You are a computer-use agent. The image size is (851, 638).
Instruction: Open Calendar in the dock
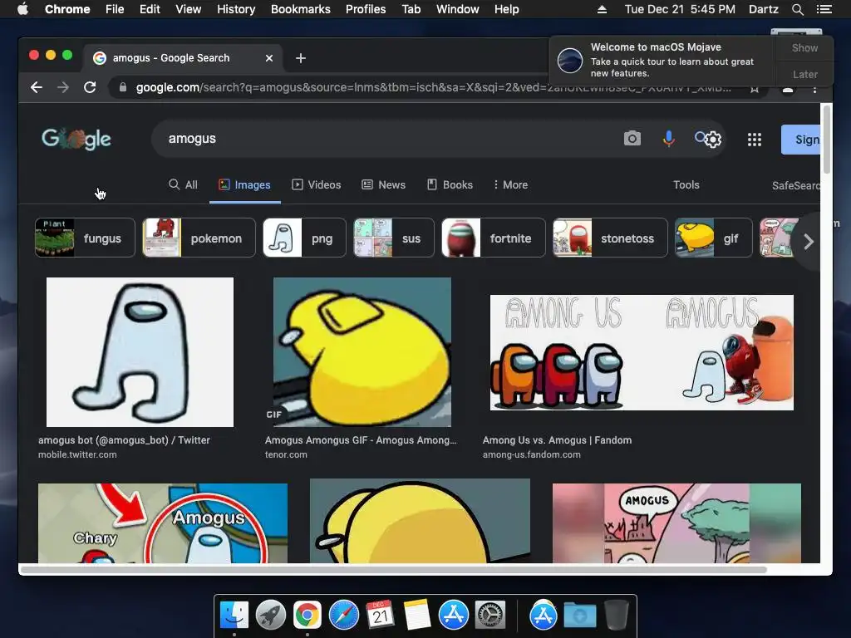[x=380, y=616]
